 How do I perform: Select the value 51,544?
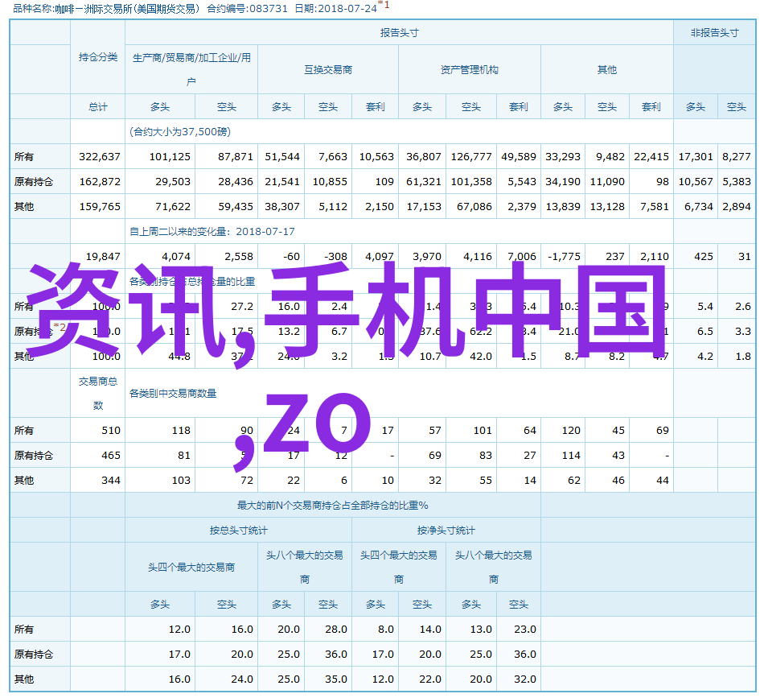coord(282,156)
